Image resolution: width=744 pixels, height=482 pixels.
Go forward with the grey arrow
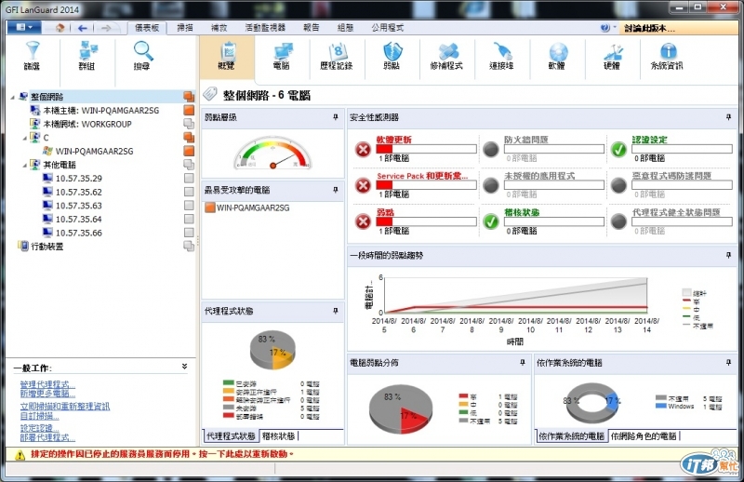pyautogui.click(x=106, y=28)
